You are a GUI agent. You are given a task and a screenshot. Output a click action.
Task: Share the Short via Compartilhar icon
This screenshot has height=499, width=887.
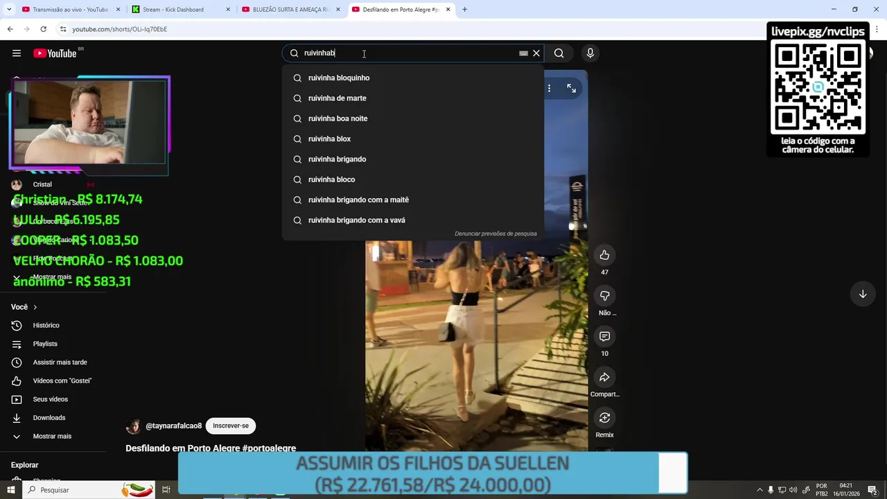coord(604,378)
